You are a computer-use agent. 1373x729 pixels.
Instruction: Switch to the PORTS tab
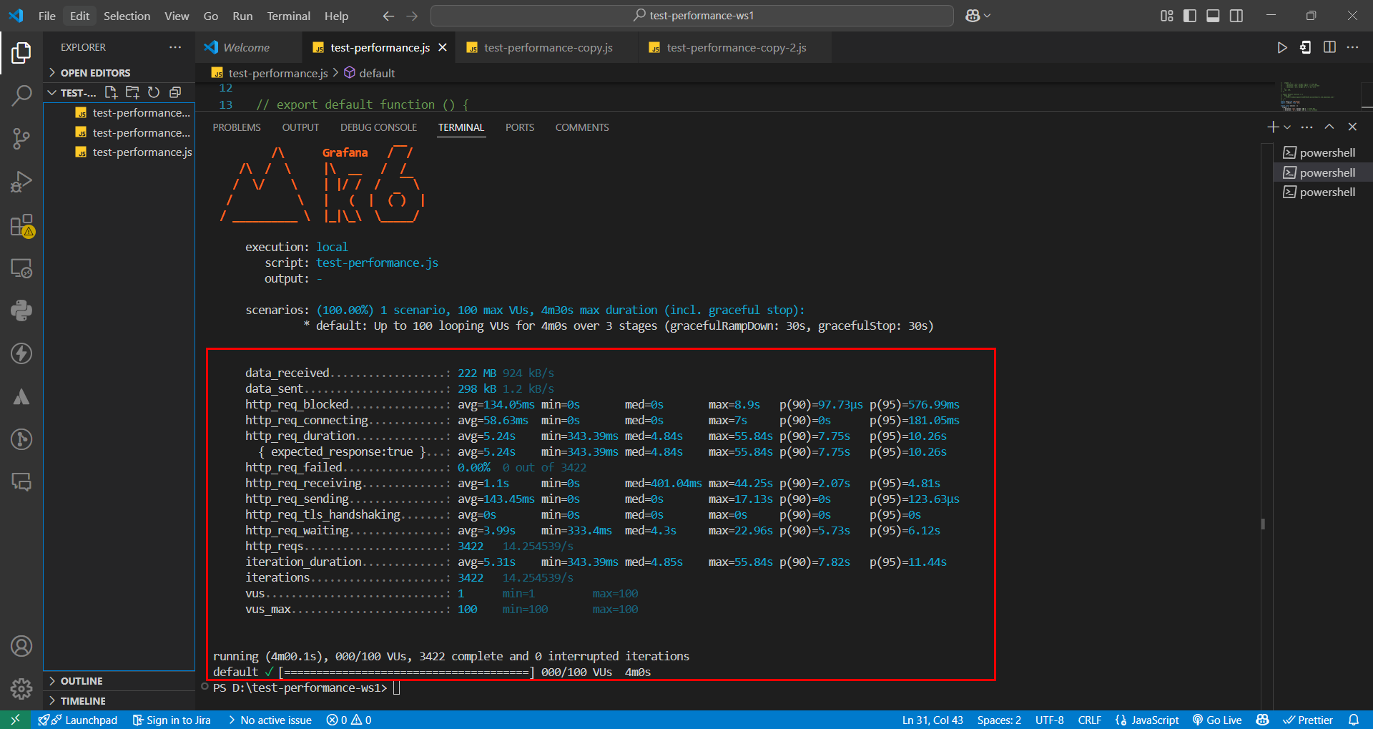pos(520,127)
